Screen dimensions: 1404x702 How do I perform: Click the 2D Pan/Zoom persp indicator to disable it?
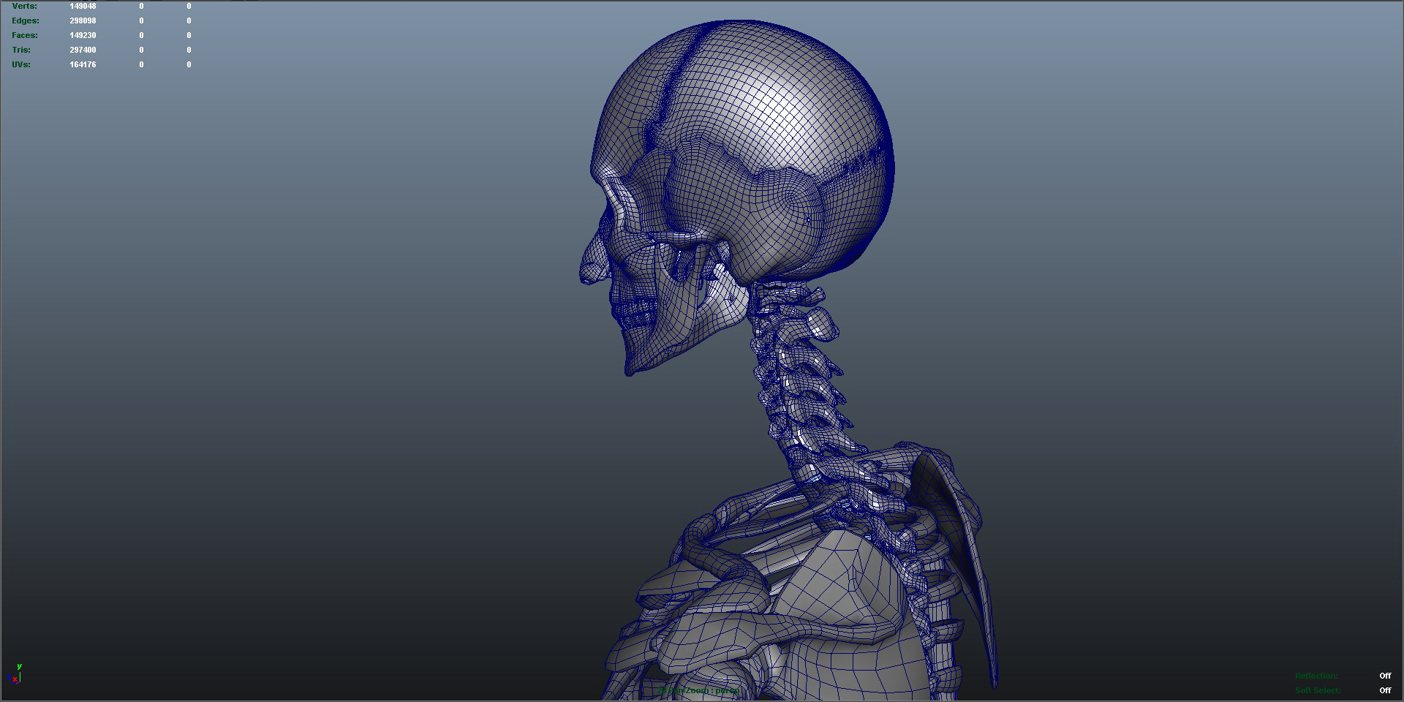click(x=698, y=690)
